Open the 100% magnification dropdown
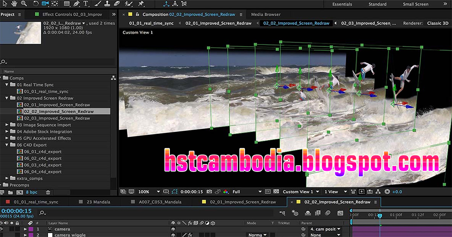This screenshot has height=237, width=452. coord(149,191)
